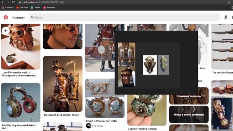Click 'Cheryl L. Pelletier on Twitter' title

[x=102, y=121]
